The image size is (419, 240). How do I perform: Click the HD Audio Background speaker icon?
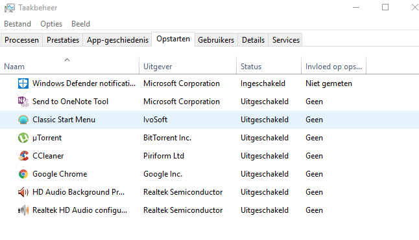[x=23, y=192]
